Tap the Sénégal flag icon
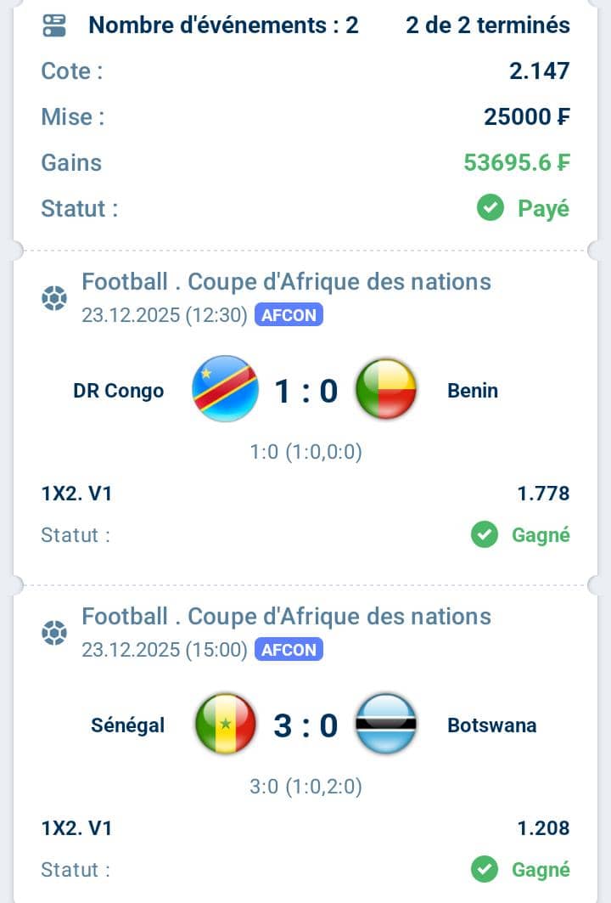The image size is (611, 903). point(225,725)
